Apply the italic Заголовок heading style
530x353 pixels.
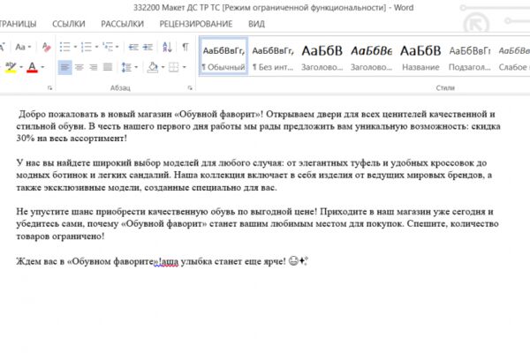click(371, 56)
